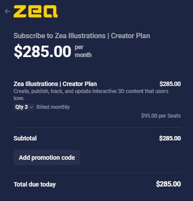Click the Billed monthly label
The width and height of the screenshot is (193, 201).
(53, 107)
